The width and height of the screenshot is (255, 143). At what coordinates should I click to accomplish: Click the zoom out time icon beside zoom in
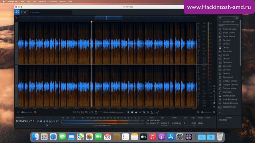coord(78,112)
